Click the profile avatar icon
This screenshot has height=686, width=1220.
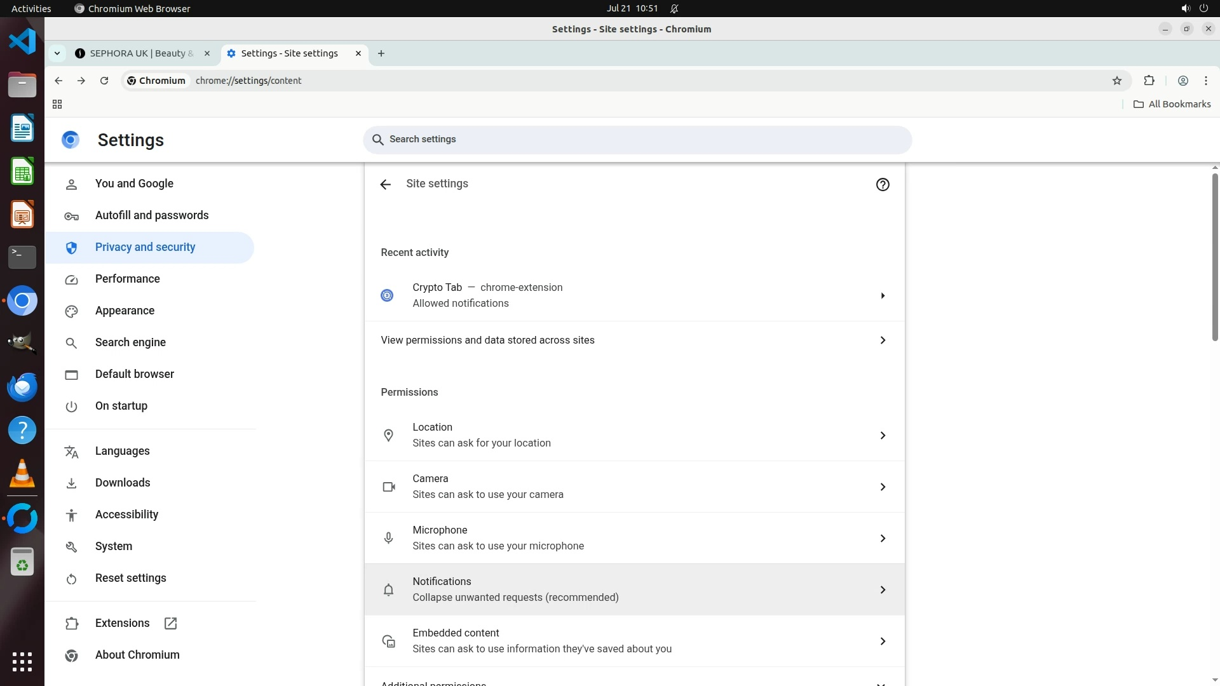pyautogui.click(x=1183, y=81)
